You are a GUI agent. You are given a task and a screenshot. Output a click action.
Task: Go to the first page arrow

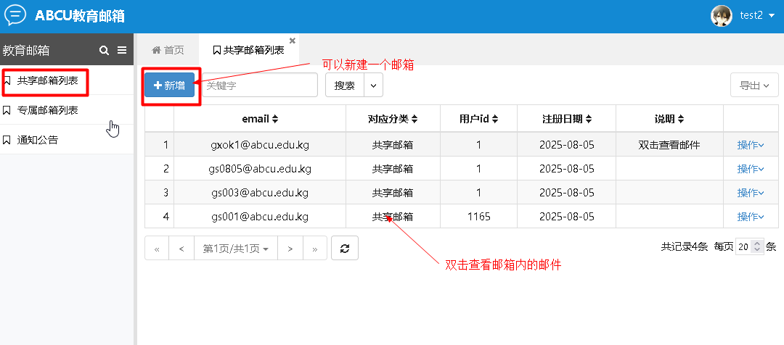click(x=157, y=249)
